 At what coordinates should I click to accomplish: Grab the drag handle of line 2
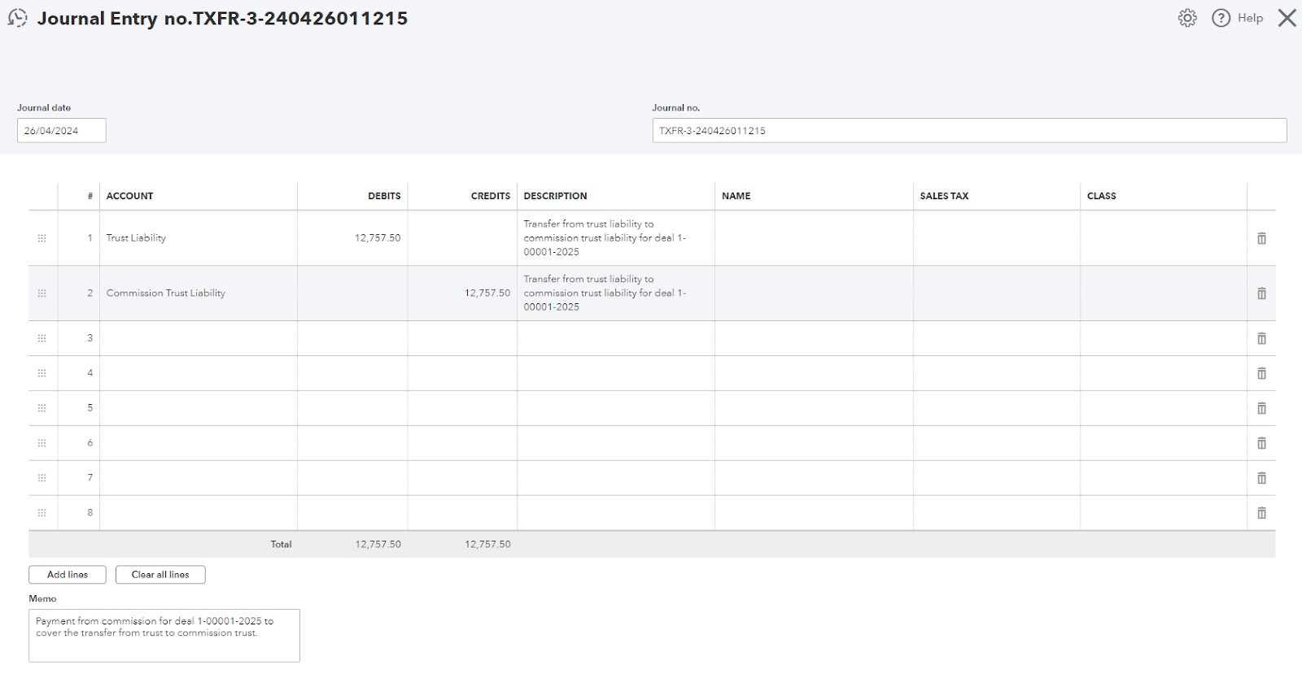tap(42, 294)
